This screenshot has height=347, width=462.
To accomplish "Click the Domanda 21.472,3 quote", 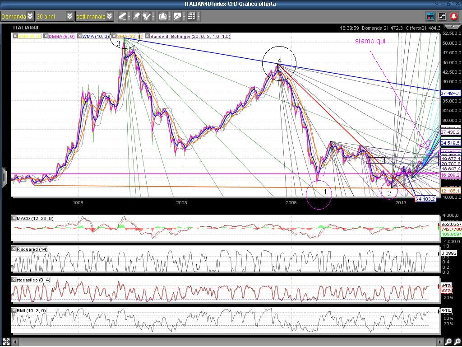I will tap(382, 28).
